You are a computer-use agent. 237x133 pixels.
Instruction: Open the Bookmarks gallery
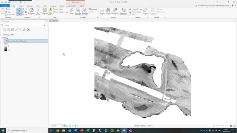point(31,11)
